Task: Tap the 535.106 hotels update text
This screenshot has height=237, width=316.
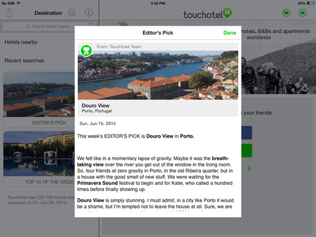Action: 41,200
